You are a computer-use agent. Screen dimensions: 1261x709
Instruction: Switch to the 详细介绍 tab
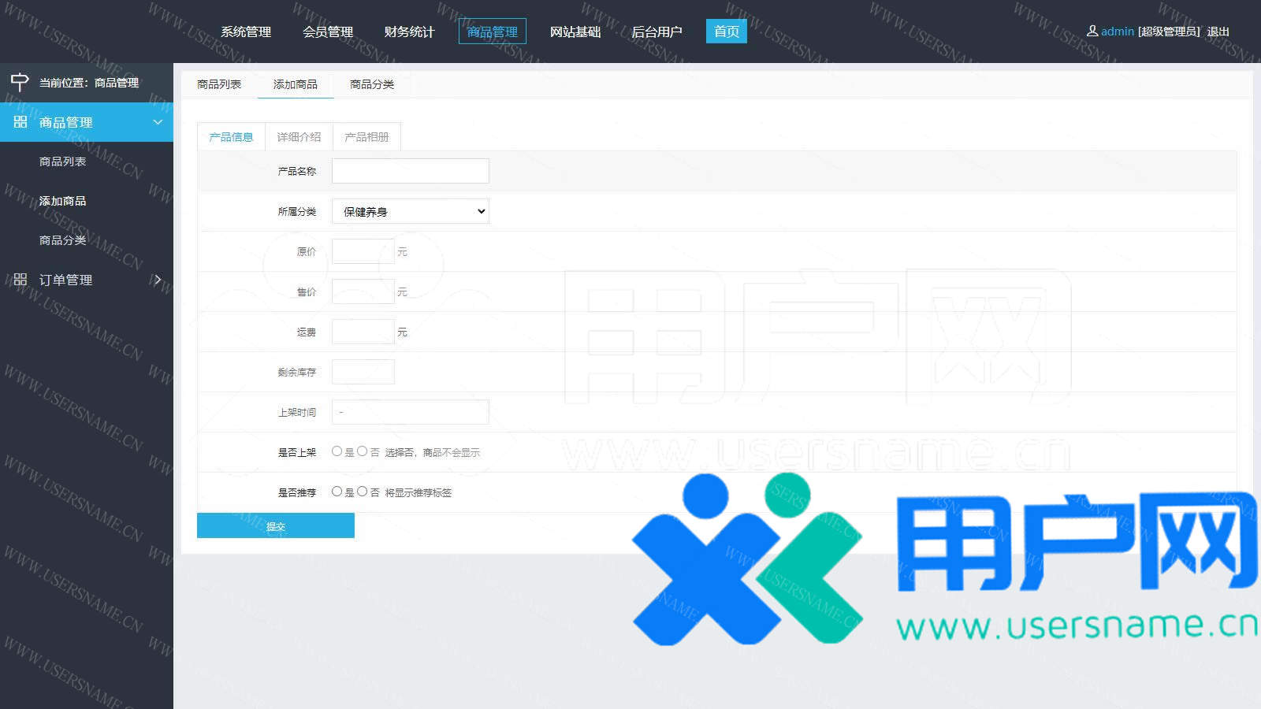299,137
